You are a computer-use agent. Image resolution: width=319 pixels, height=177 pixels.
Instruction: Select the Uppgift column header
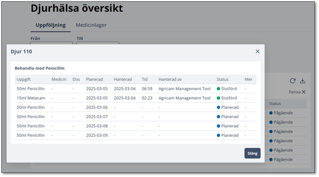point(24,79)
